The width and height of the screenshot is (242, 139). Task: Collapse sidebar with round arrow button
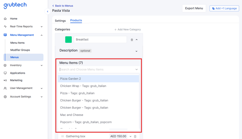click(48, 12)
